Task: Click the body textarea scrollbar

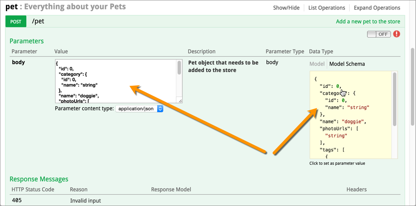Action: pyautogui.click(x=179, y=68)
